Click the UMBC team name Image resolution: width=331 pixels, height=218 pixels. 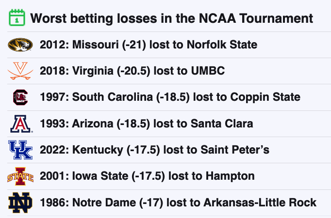click(x=208, y=71)
